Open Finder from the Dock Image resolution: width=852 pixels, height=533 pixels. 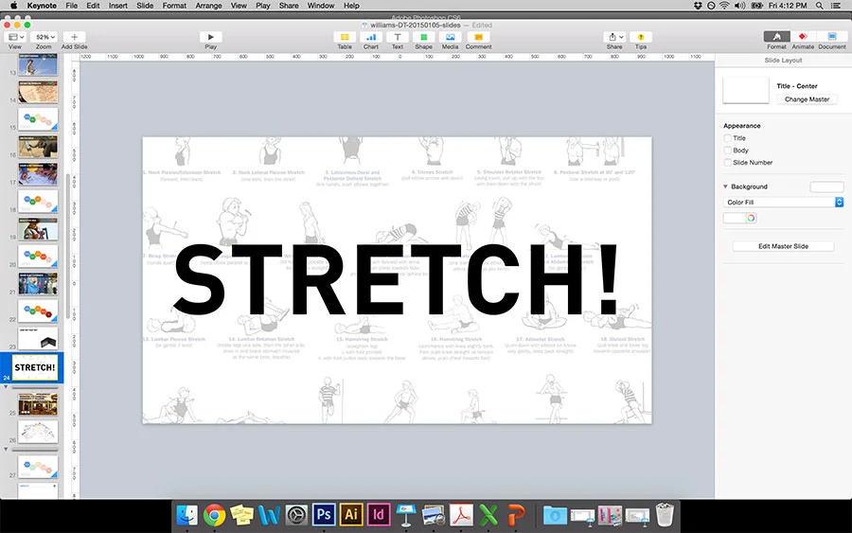187,514
